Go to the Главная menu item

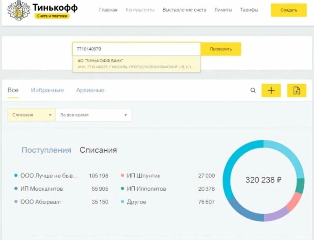coord(108,10)
